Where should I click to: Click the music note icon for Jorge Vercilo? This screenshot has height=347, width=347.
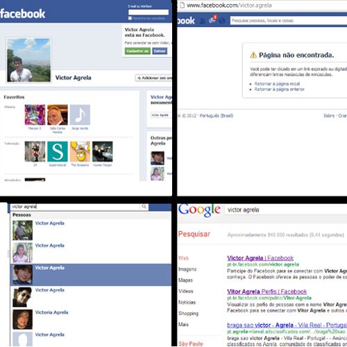pyautogui.click(x=80, y=115)
